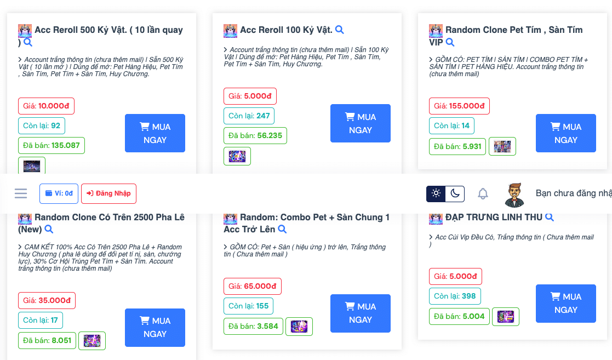View preview thumbnail of Combo Pet + Sàn Chung
612x360 pixels.
299,327
